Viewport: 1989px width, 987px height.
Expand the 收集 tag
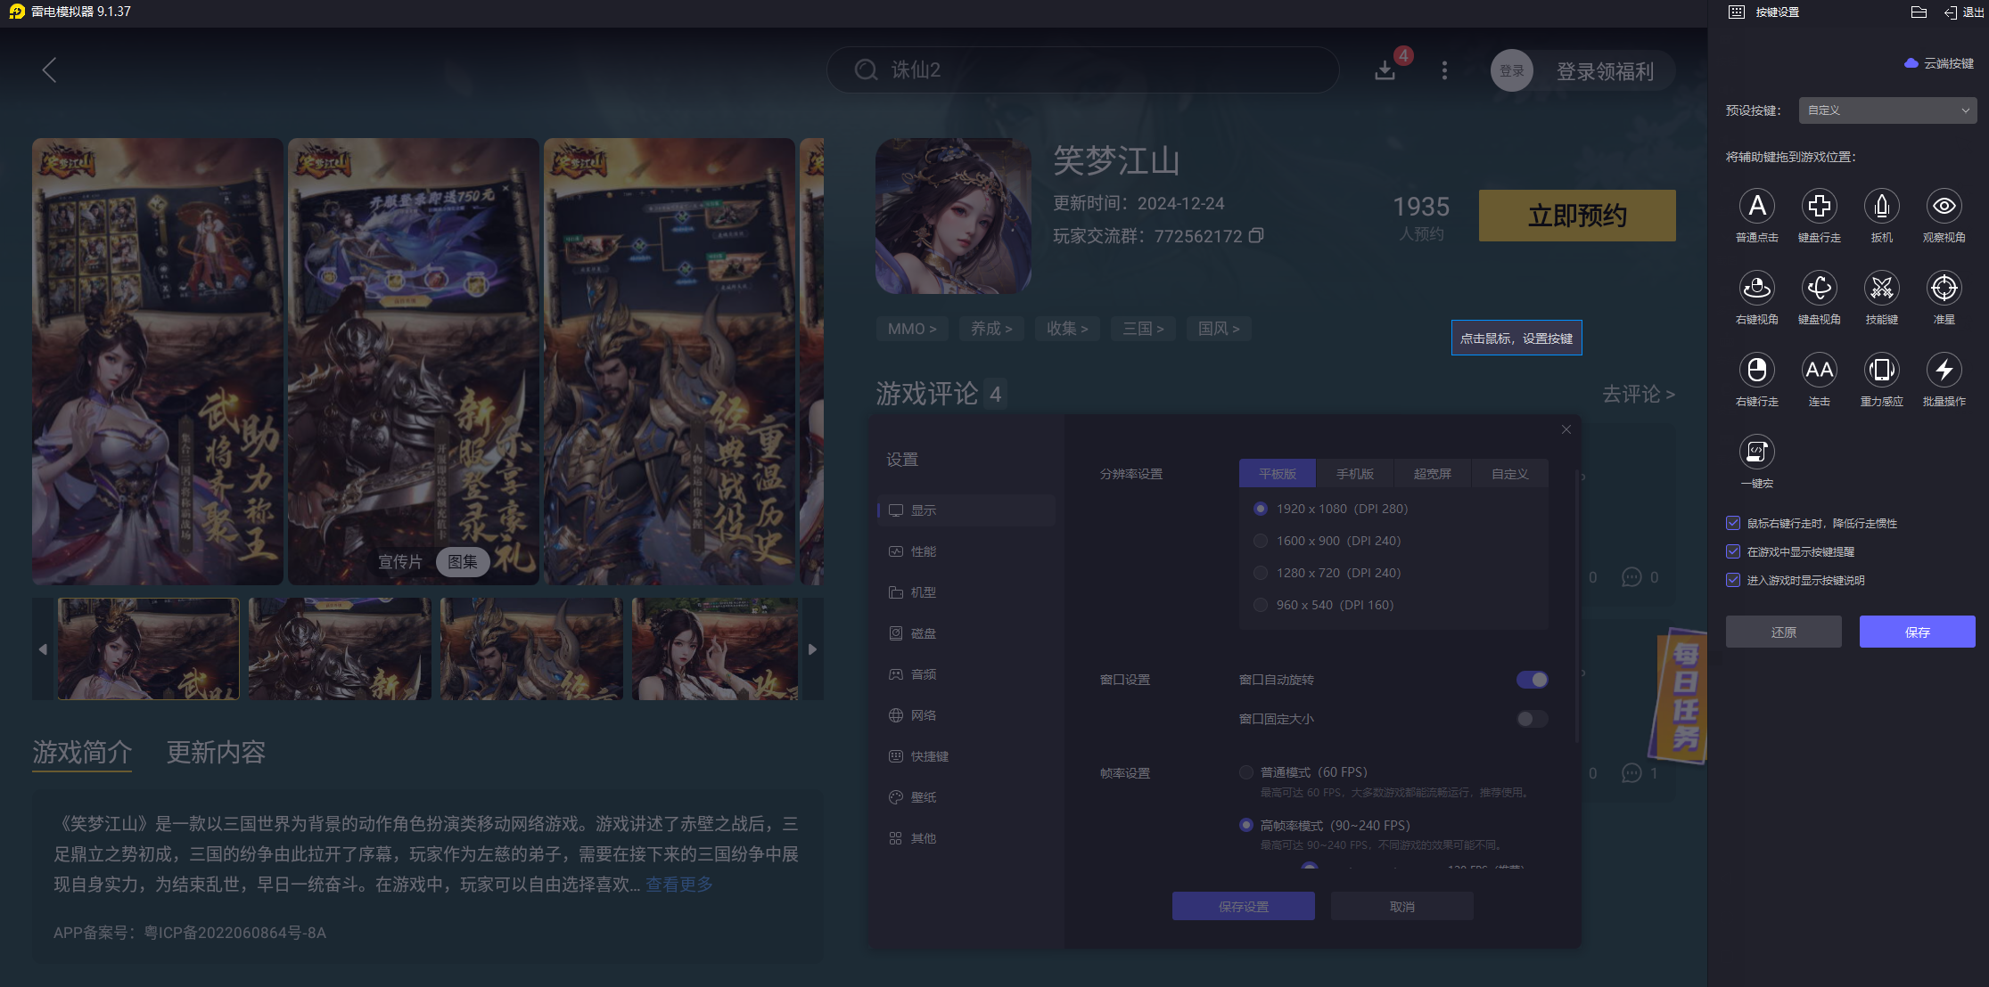coord(1067,329)
